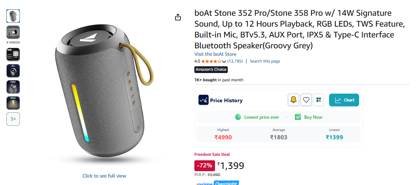Open the 13,795 ratings link
This screenshot has width=418, height=185.
click(235, 61)
